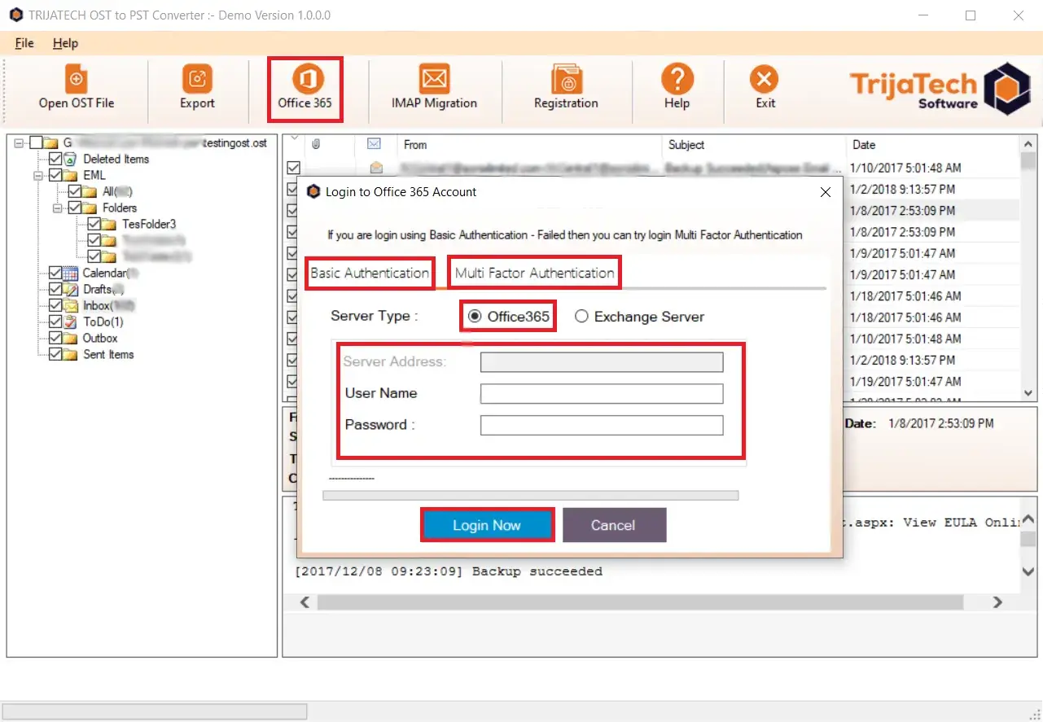Switch to Multi Factor Authentication tab
Viewport: 1043px width, 722px height.
[534, 273]
